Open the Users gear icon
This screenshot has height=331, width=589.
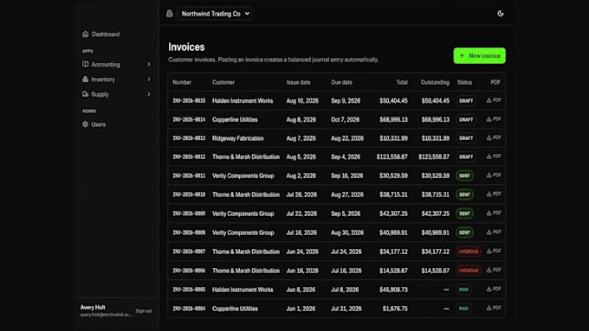click(85, 124)
